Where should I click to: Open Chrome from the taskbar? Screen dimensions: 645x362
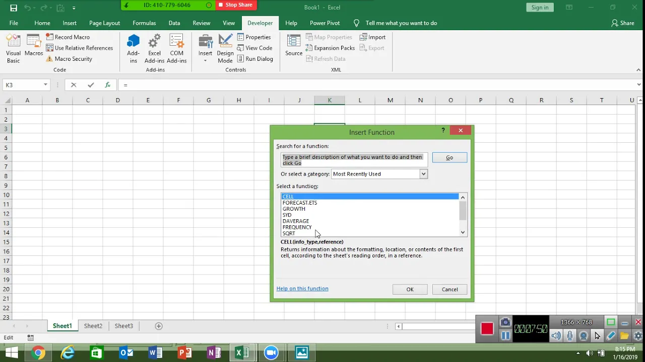pos(38,353)
